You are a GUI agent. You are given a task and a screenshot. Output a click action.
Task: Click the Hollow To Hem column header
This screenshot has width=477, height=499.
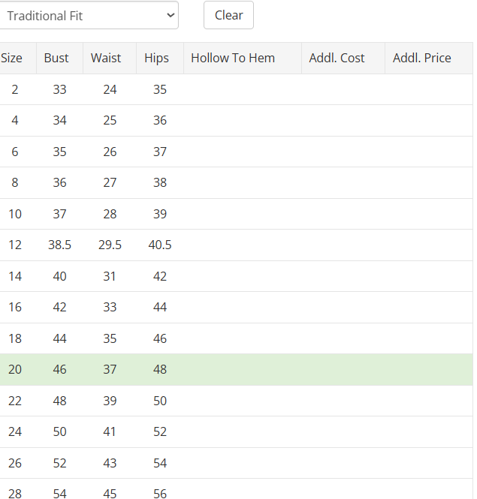(233, 58)
